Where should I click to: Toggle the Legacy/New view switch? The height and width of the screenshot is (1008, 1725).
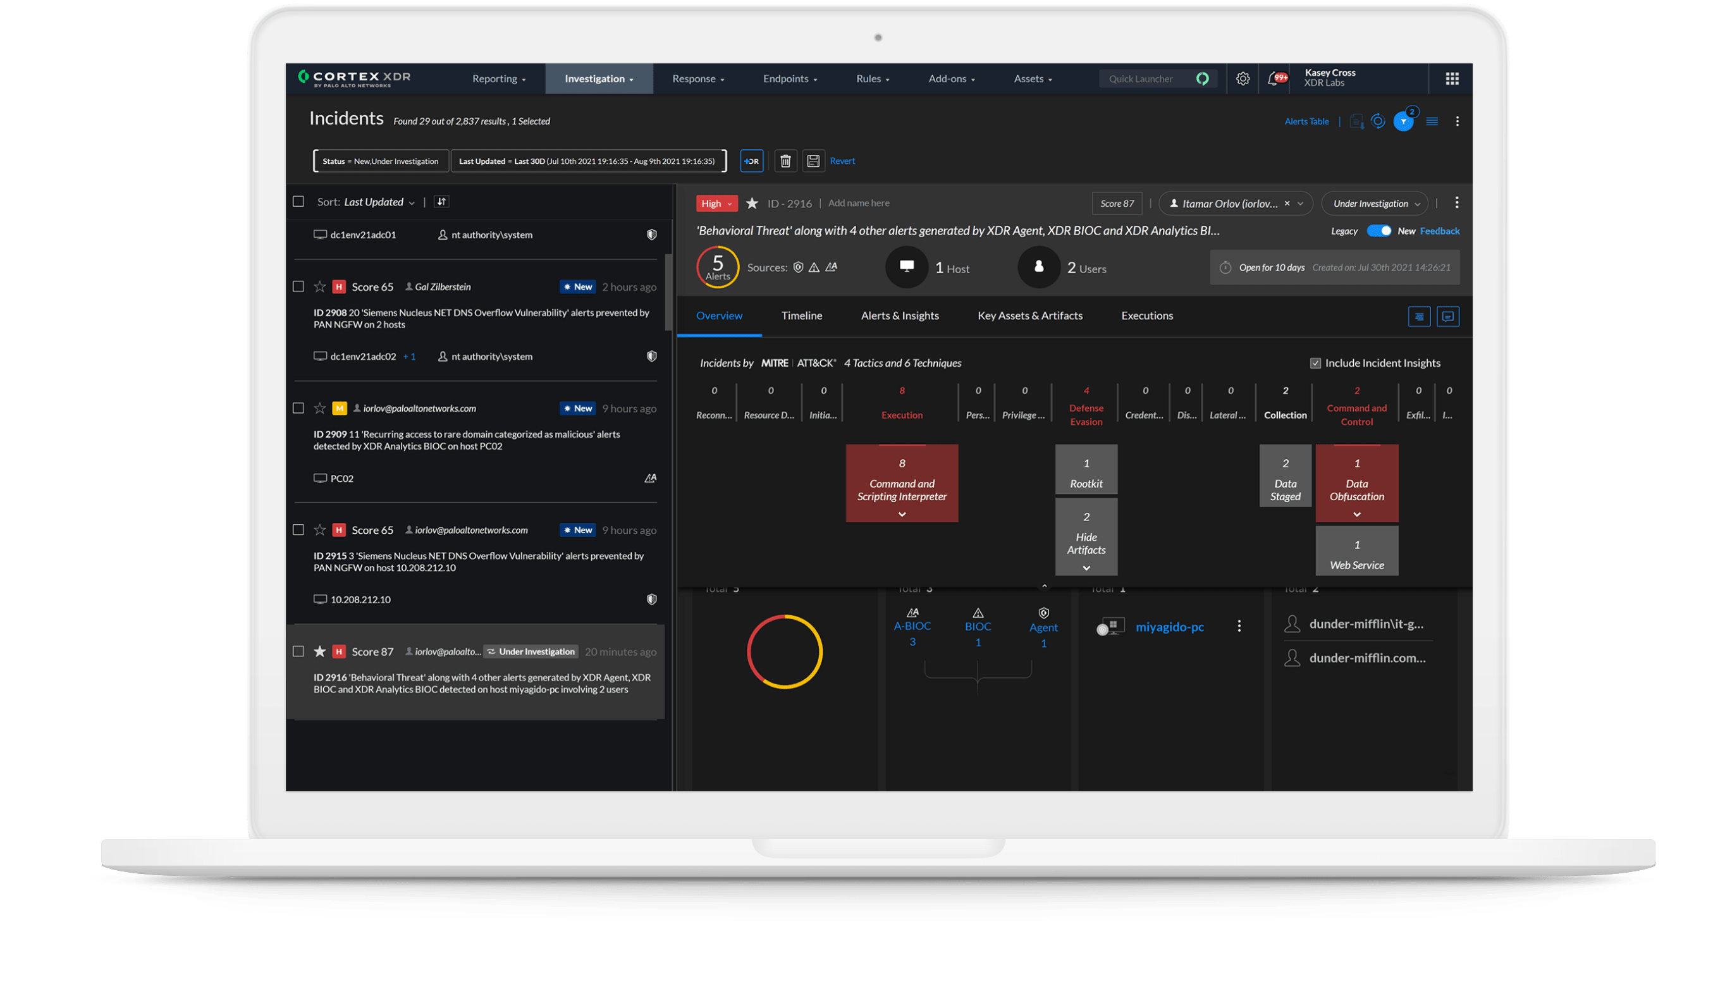(x=1378, y=231)
